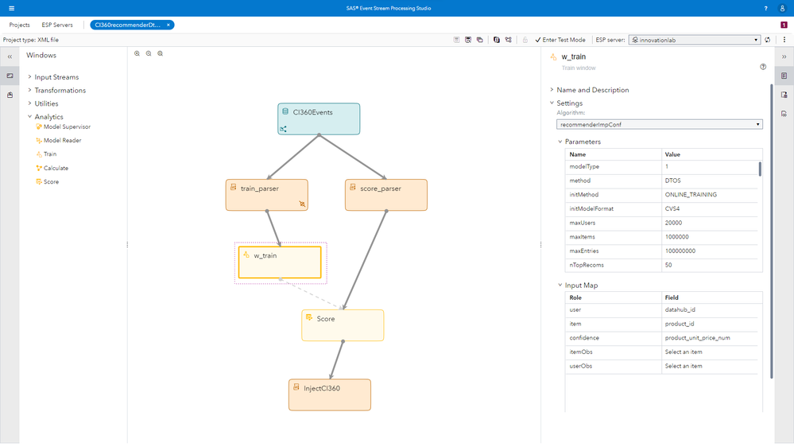Expand the Input Streams category
Viewport: 794px width, 447px height.
[29, 77]
